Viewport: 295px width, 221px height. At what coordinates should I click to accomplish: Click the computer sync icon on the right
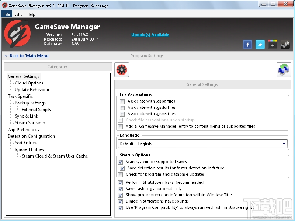(284, 70)
